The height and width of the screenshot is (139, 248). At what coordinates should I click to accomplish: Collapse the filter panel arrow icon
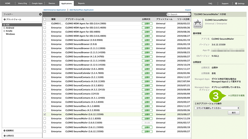coord(40,14)
